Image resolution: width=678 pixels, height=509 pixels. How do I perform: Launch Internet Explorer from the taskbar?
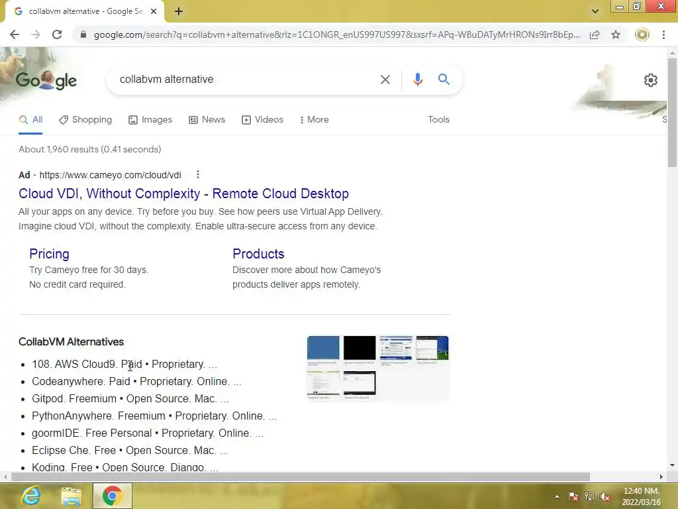click(x=30, y=496)
